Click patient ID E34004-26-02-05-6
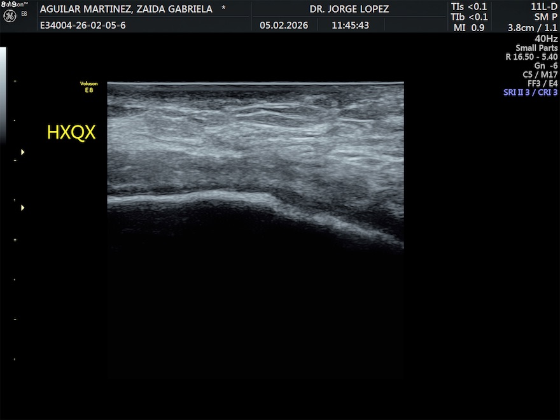 click(x=83, y=25)
